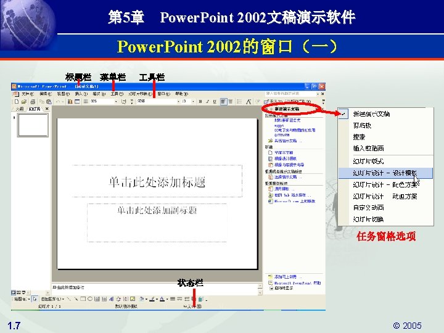Click the 添加网上邻居 link in task pane
The height and width of the screenshot is (333, 444).
(x=286, y=277)
